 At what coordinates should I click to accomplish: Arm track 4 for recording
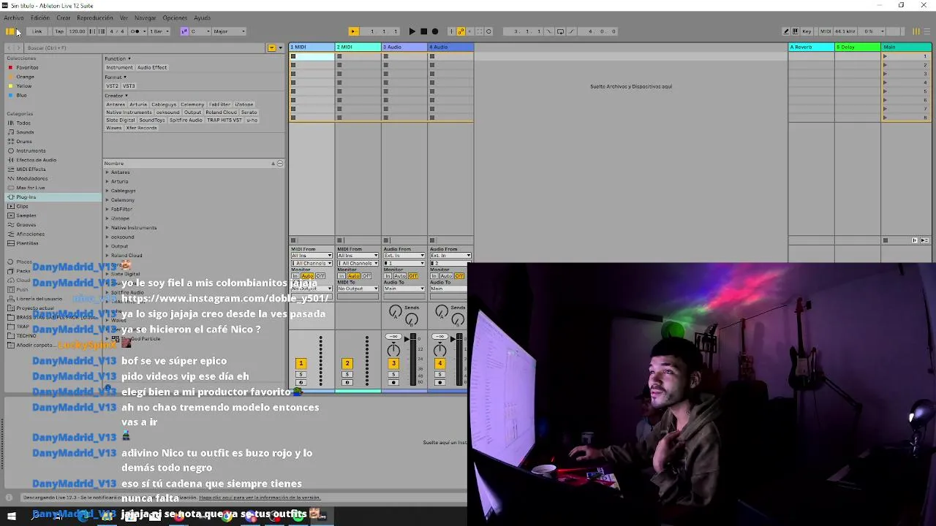tap(439, 382)
